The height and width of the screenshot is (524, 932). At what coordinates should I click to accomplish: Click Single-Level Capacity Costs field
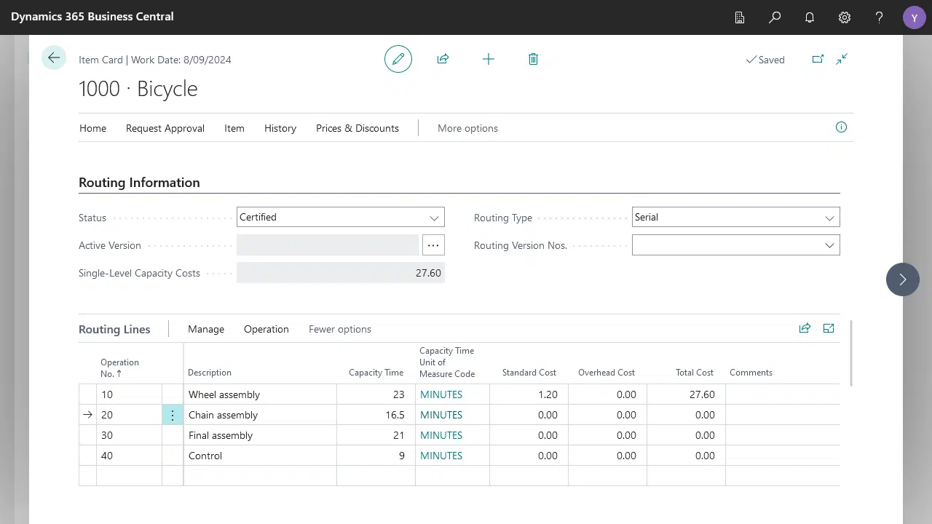pyautogui.click(x=341, y=273)
